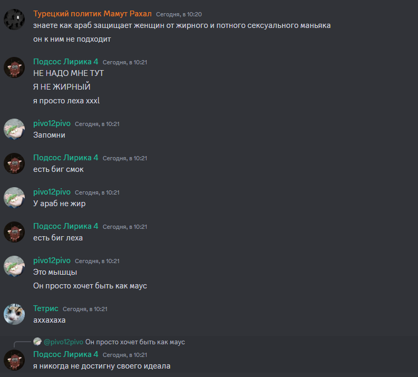
Task: Click pivo12pivo avatar beside 'Это мышцы'
Action: click(14, 266)
